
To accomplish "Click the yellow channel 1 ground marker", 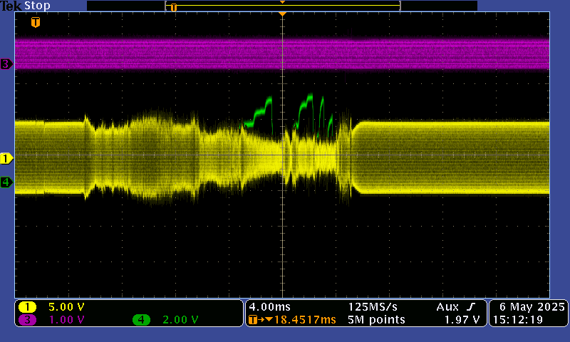I will point(6,157).
